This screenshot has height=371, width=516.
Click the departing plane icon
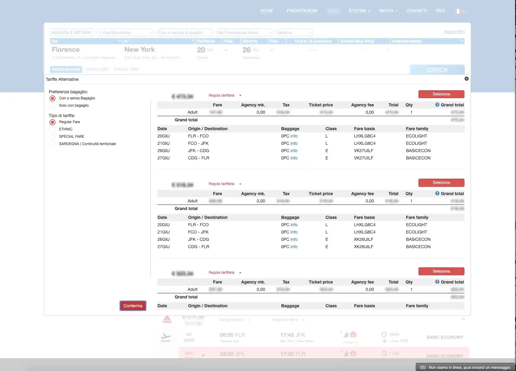[166, 337]
